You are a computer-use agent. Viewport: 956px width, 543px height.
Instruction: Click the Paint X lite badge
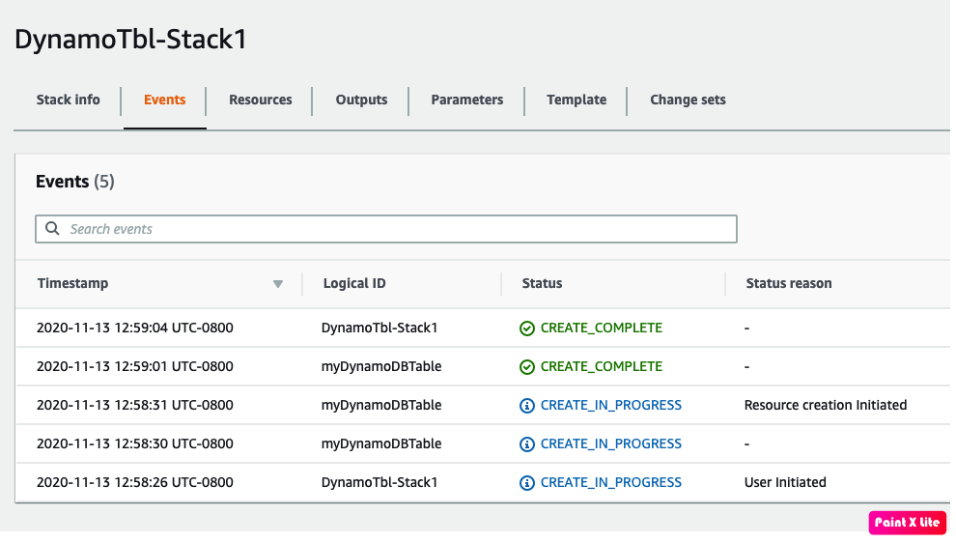pos(907,523)
